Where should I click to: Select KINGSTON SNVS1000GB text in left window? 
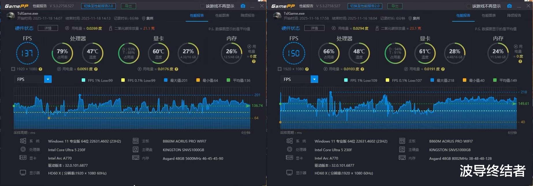pos(183,150)
